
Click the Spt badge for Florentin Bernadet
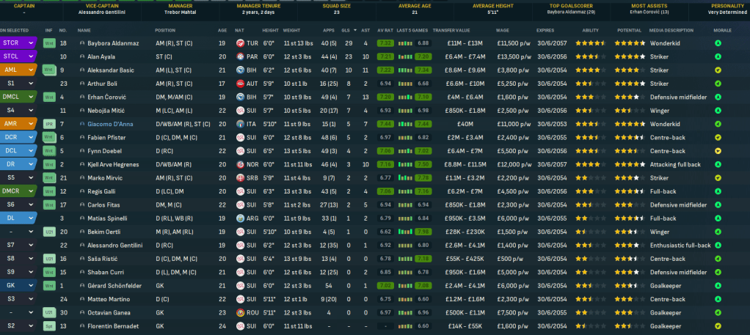pyautogui.click(x=48, y=325)
